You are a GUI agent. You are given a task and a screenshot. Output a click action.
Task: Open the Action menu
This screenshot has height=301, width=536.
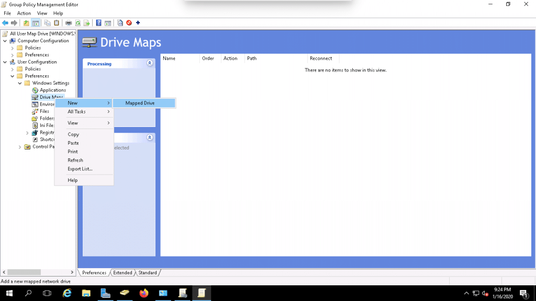(x=24, y=13)
